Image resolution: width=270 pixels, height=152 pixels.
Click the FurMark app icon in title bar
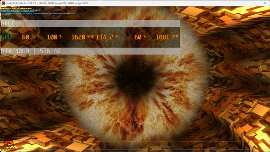[x=3, y=3]
